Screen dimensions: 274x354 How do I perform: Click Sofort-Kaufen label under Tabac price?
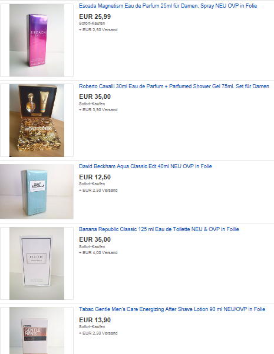(x=92, y=327)
